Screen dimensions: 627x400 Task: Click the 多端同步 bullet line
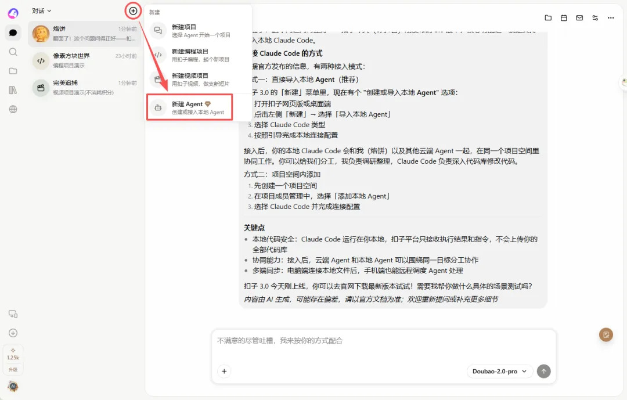click(358, 271)
